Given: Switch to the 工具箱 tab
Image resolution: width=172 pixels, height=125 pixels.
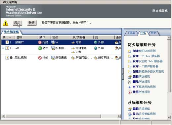Looking at the screenshot, I should coord(131,33).
